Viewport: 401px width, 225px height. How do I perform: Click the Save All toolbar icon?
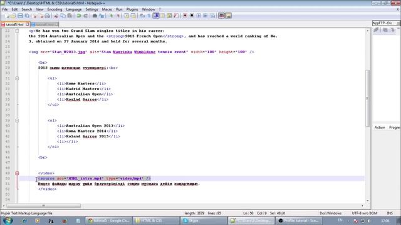tap(26, 16)
